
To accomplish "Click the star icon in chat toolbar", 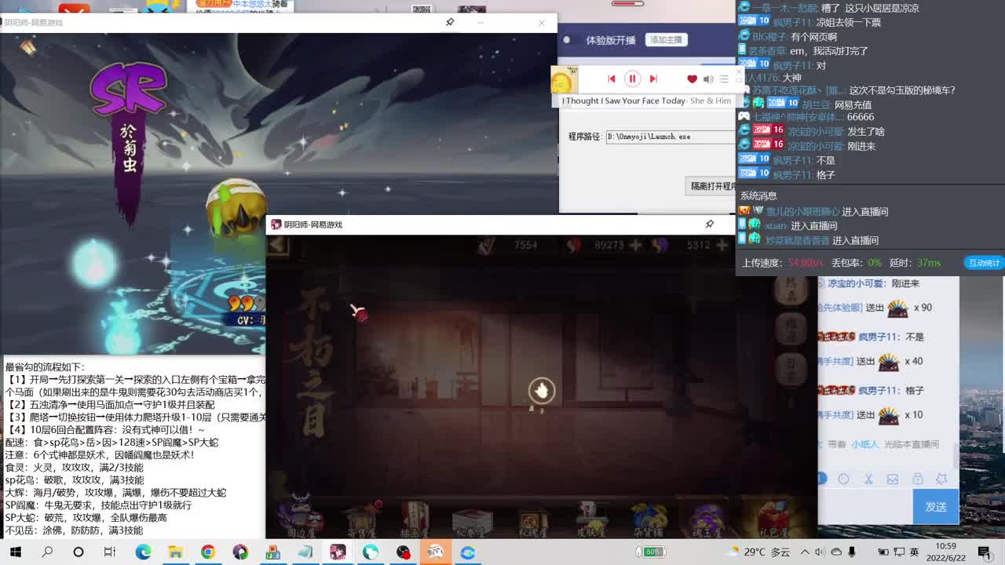I will point(941,479).
